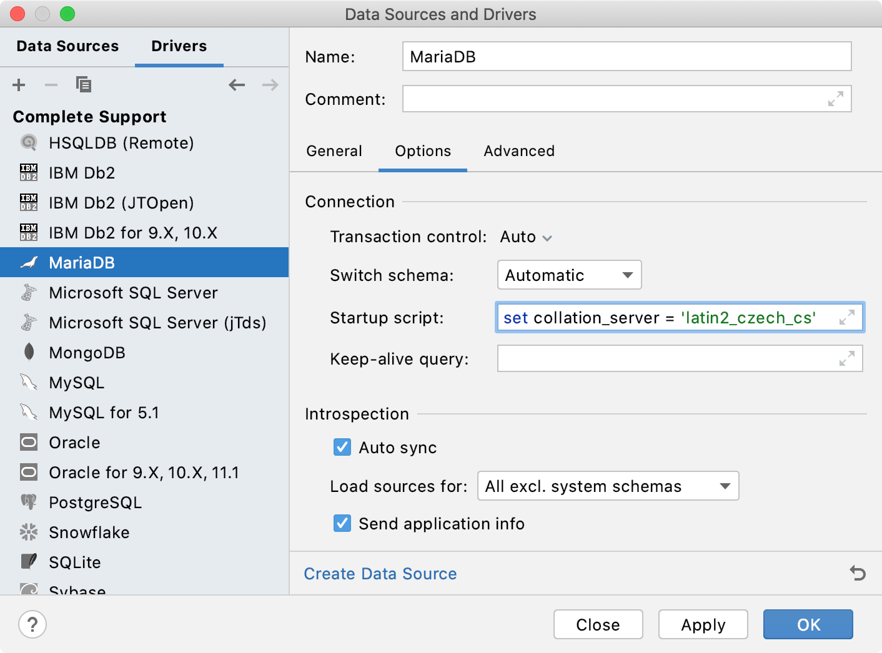Apply the driver settings
Image resolution: width=882 pixels, height=653 pixels.
(703, 624)
